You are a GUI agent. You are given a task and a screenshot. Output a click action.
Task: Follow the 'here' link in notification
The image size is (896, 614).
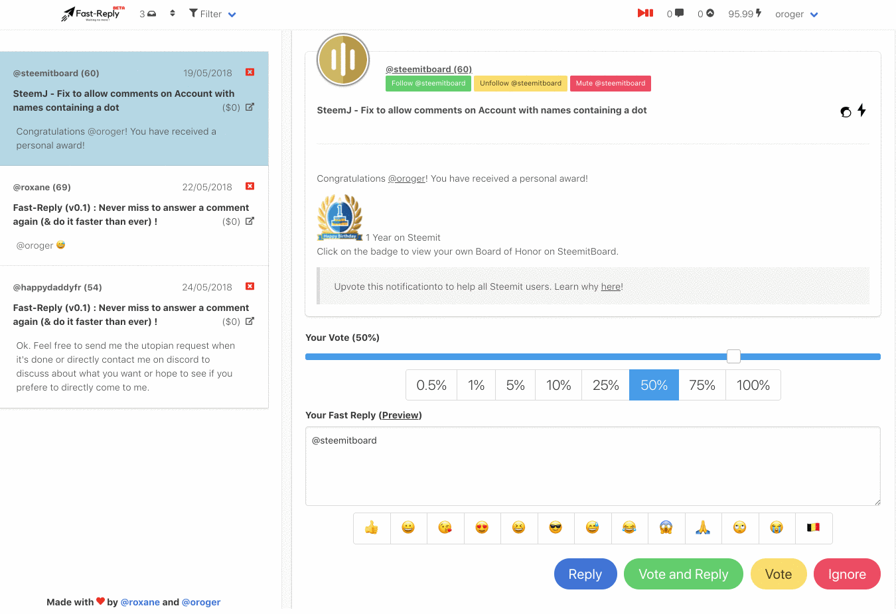click(611, 286)
